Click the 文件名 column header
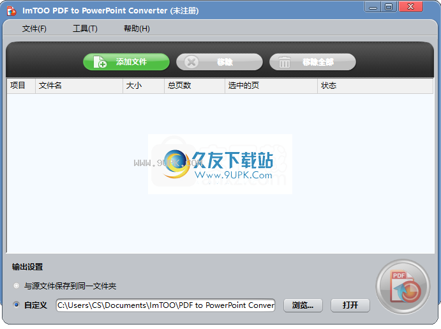The width and height of the screenshot is (441, 329). (79, 86)
